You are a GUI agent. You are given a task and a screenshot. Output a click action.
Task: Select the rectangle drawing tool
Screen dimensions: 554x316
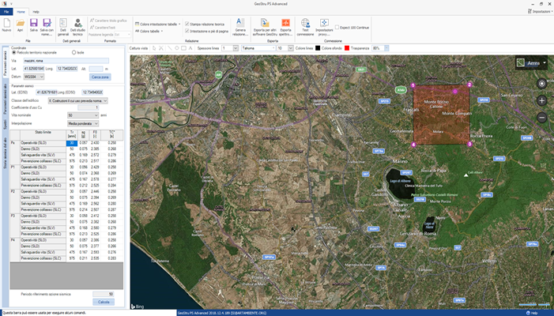point(183,48)
